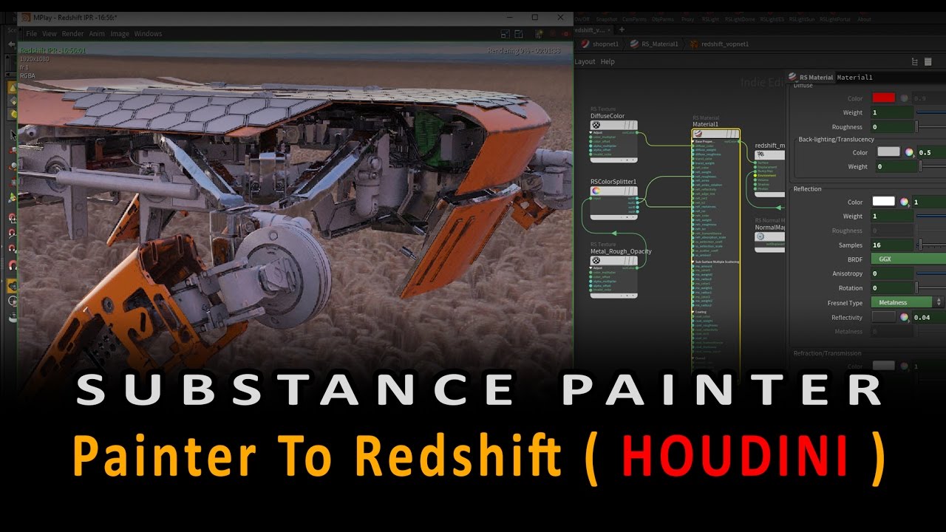Open the File menu in MPlay

pyautogui.click(x=32, y=33)
